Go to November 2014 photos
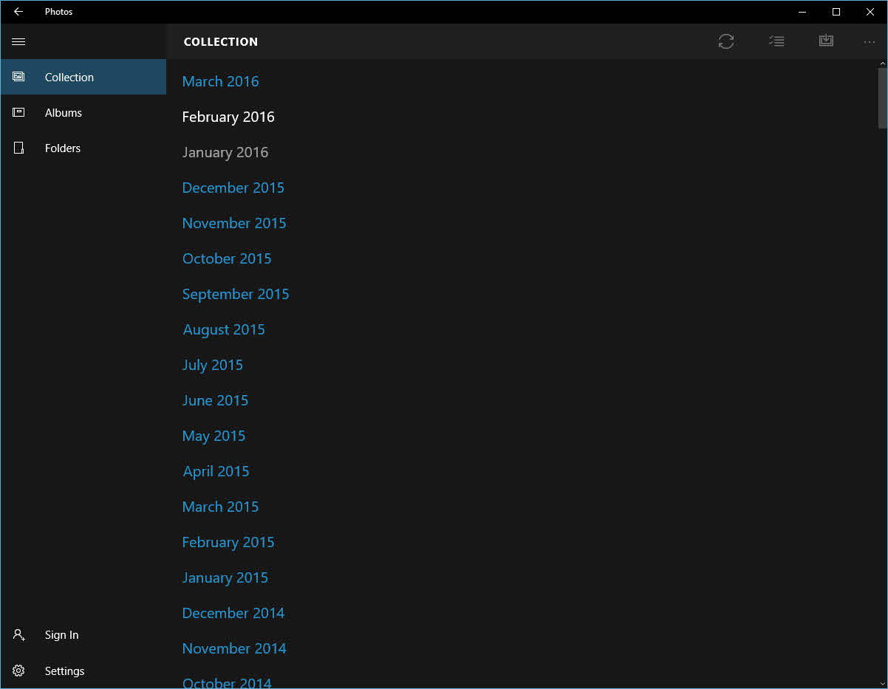The height and width of the screenshot is (689, 888). coord(233,648)
